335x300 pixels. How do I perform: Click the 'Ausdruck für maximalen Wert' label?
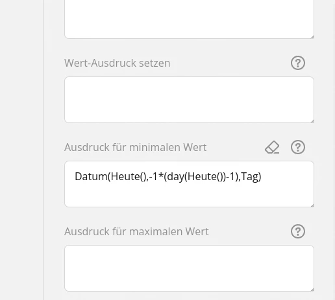pos(136,231)
